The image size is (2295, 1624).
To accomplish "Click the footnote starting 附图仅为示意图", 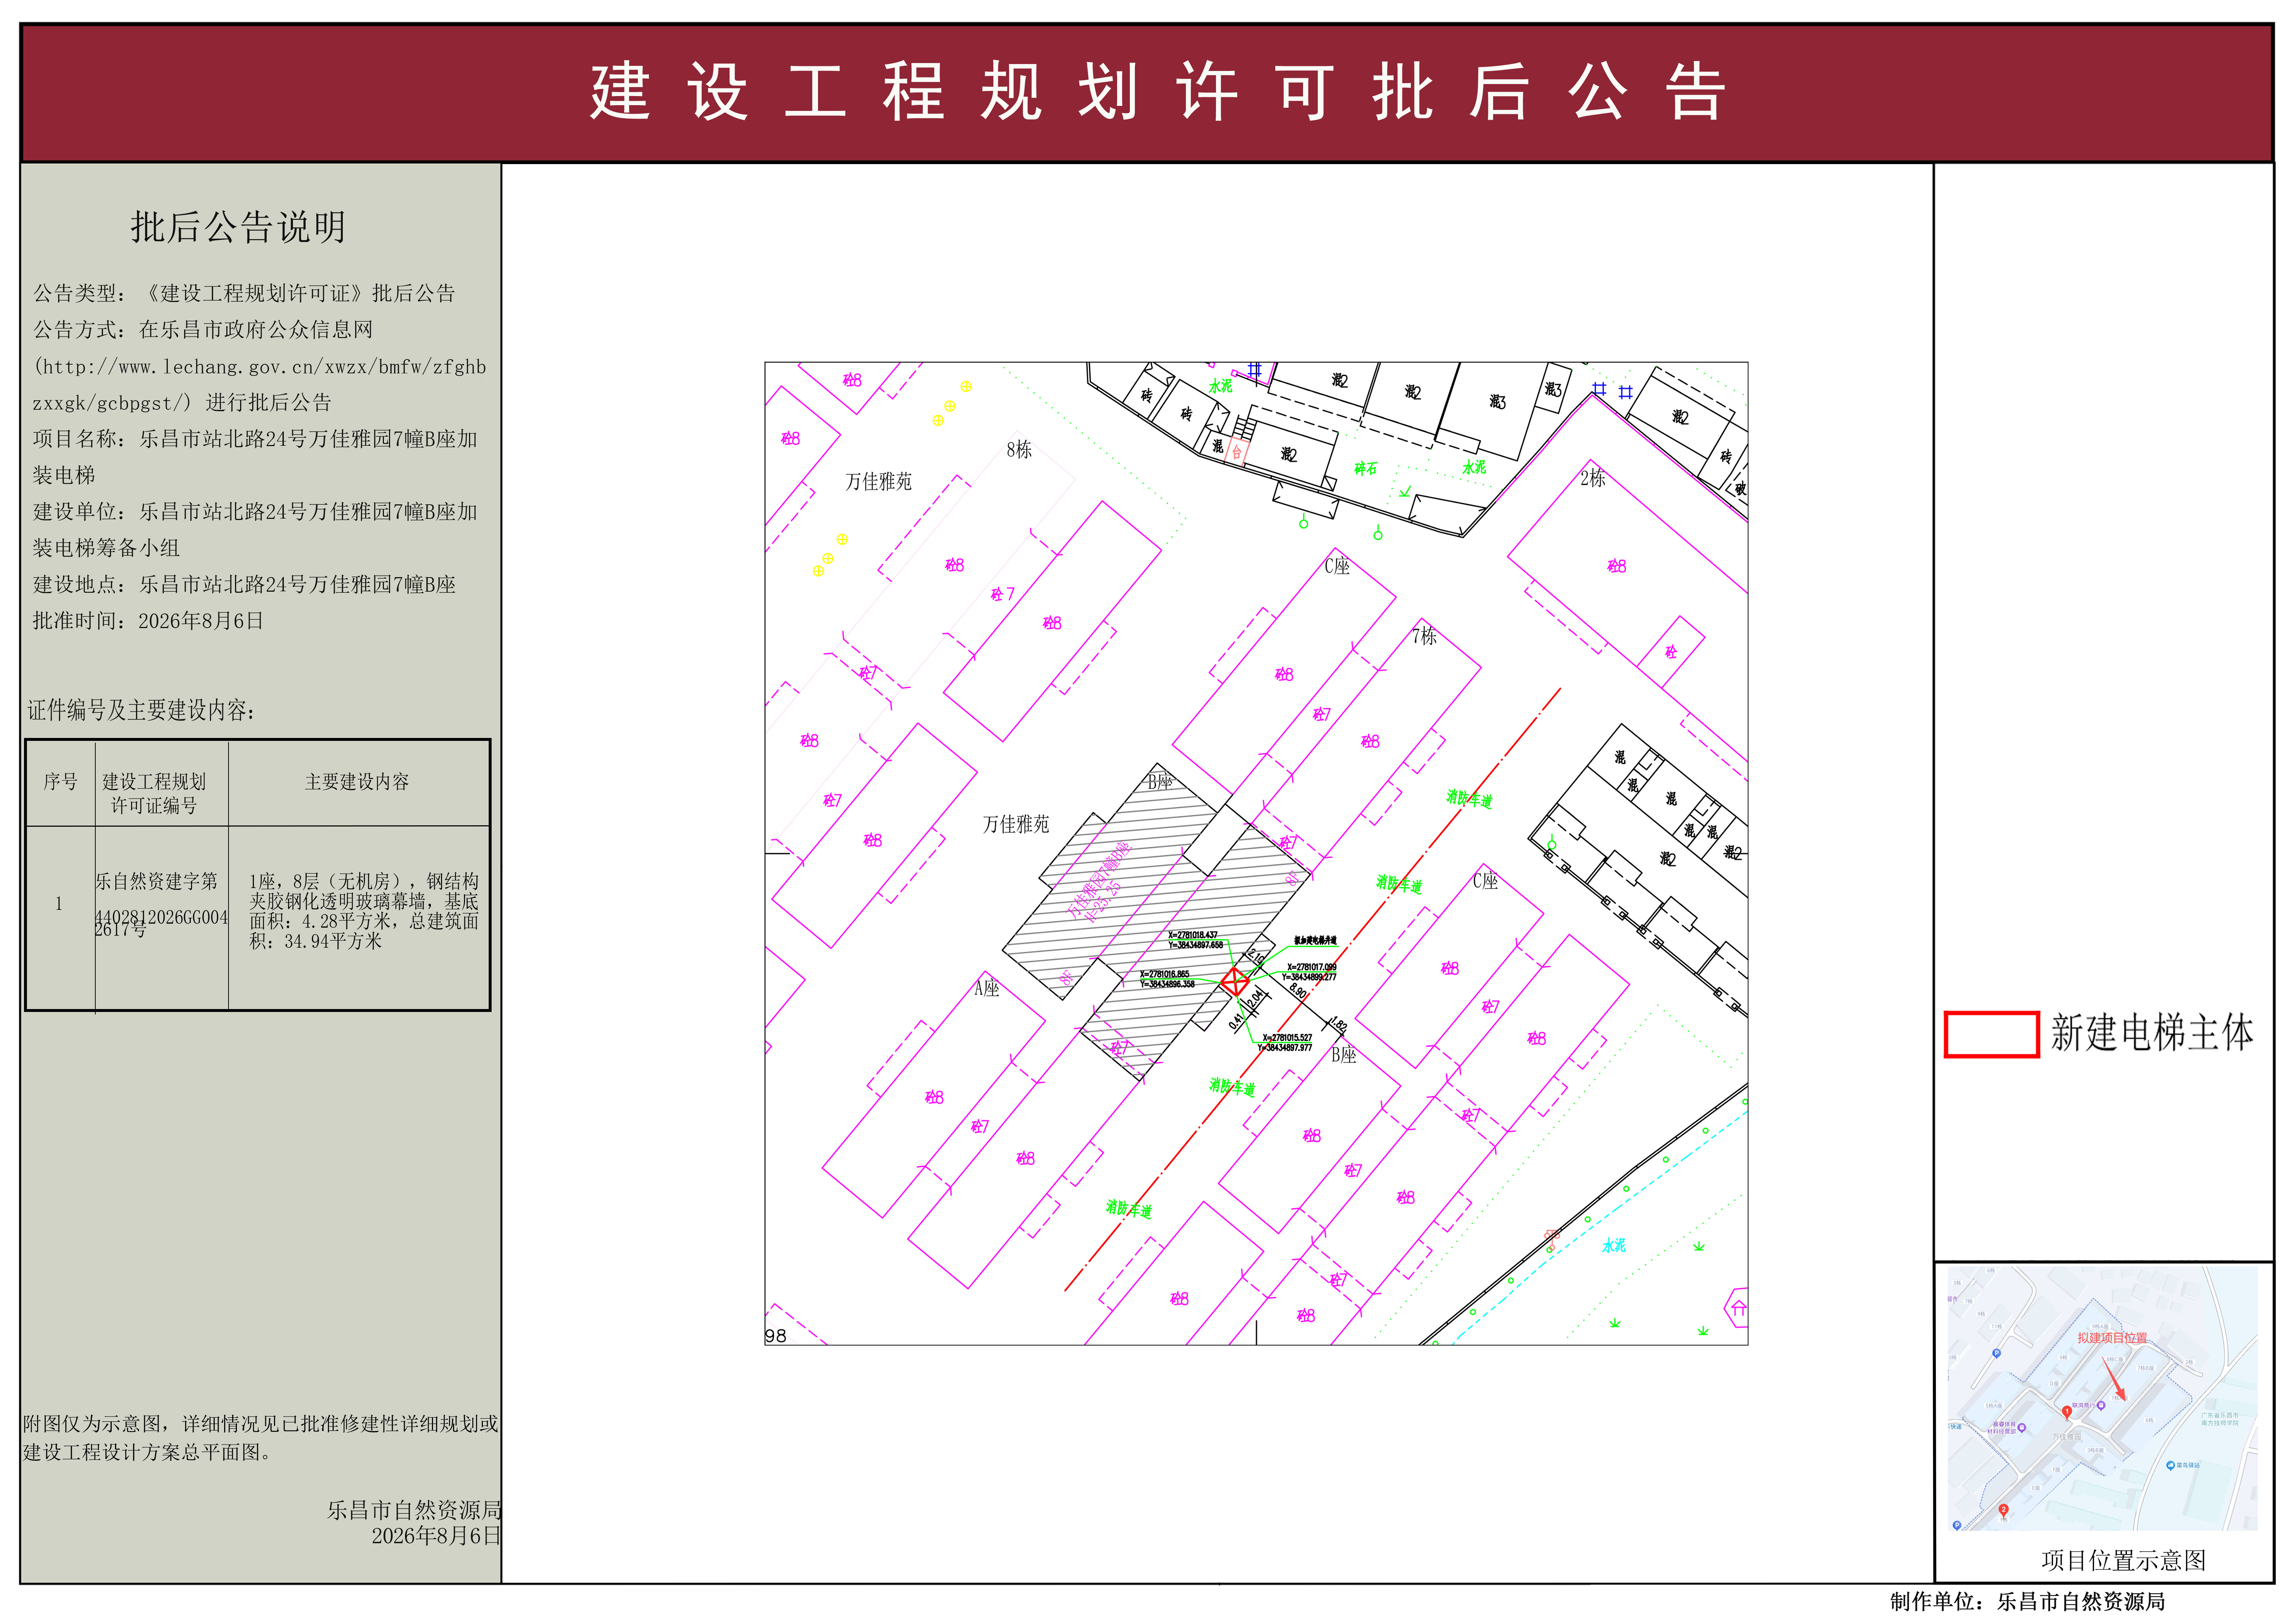I will [261, 1438].
